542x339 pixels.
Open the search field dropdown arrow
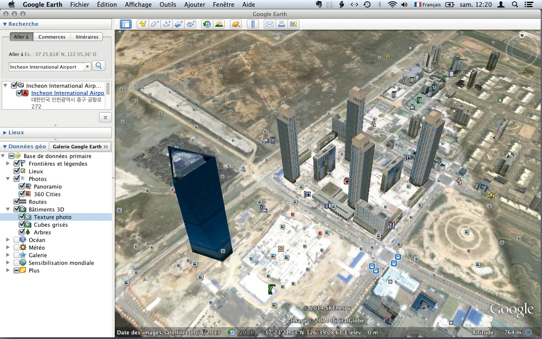pyautogui.click(x=87, y=66)
